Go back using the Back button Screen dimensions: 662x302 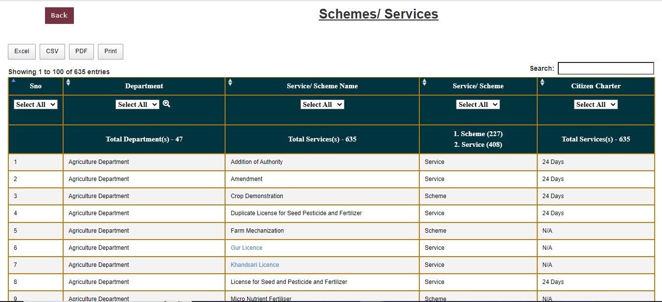[x=59, y=16]
